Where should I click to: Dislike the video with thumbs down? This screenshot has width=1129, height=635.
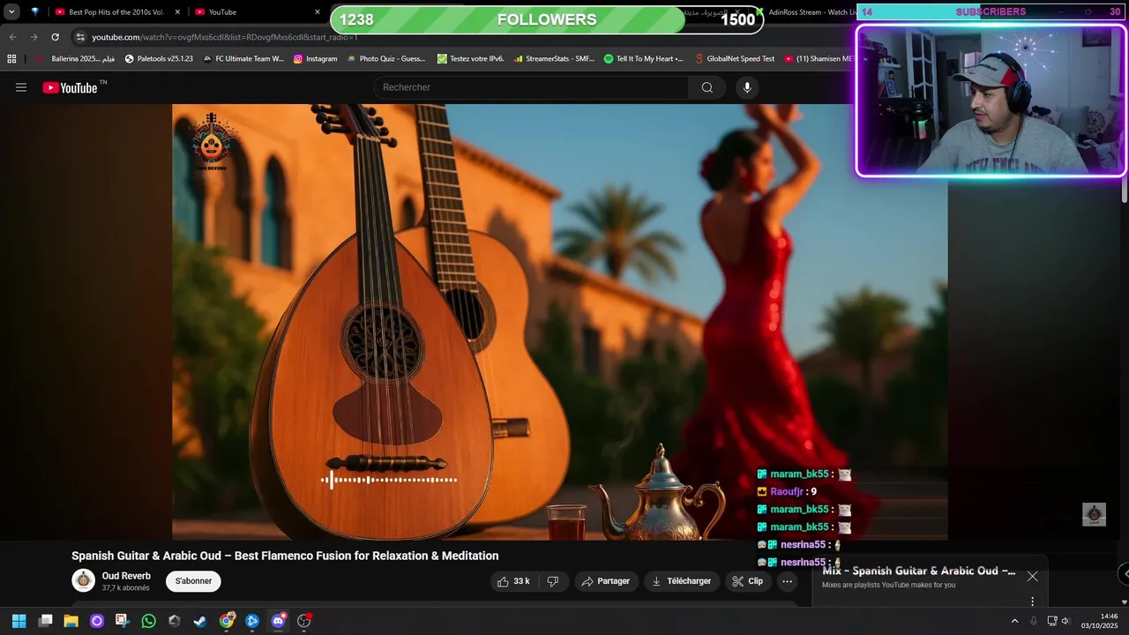(553, 581)
